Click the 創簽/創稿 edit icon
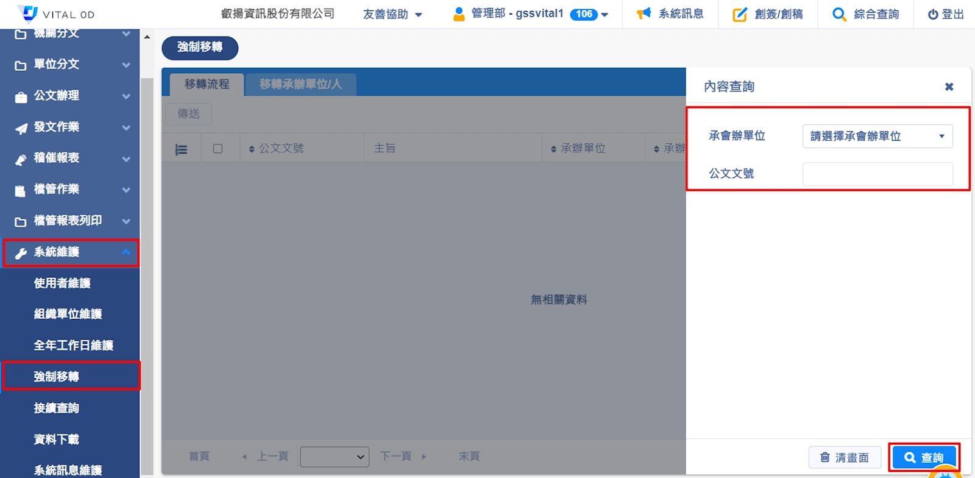Viewport: 975px width, 478px height. click(739, 14)
